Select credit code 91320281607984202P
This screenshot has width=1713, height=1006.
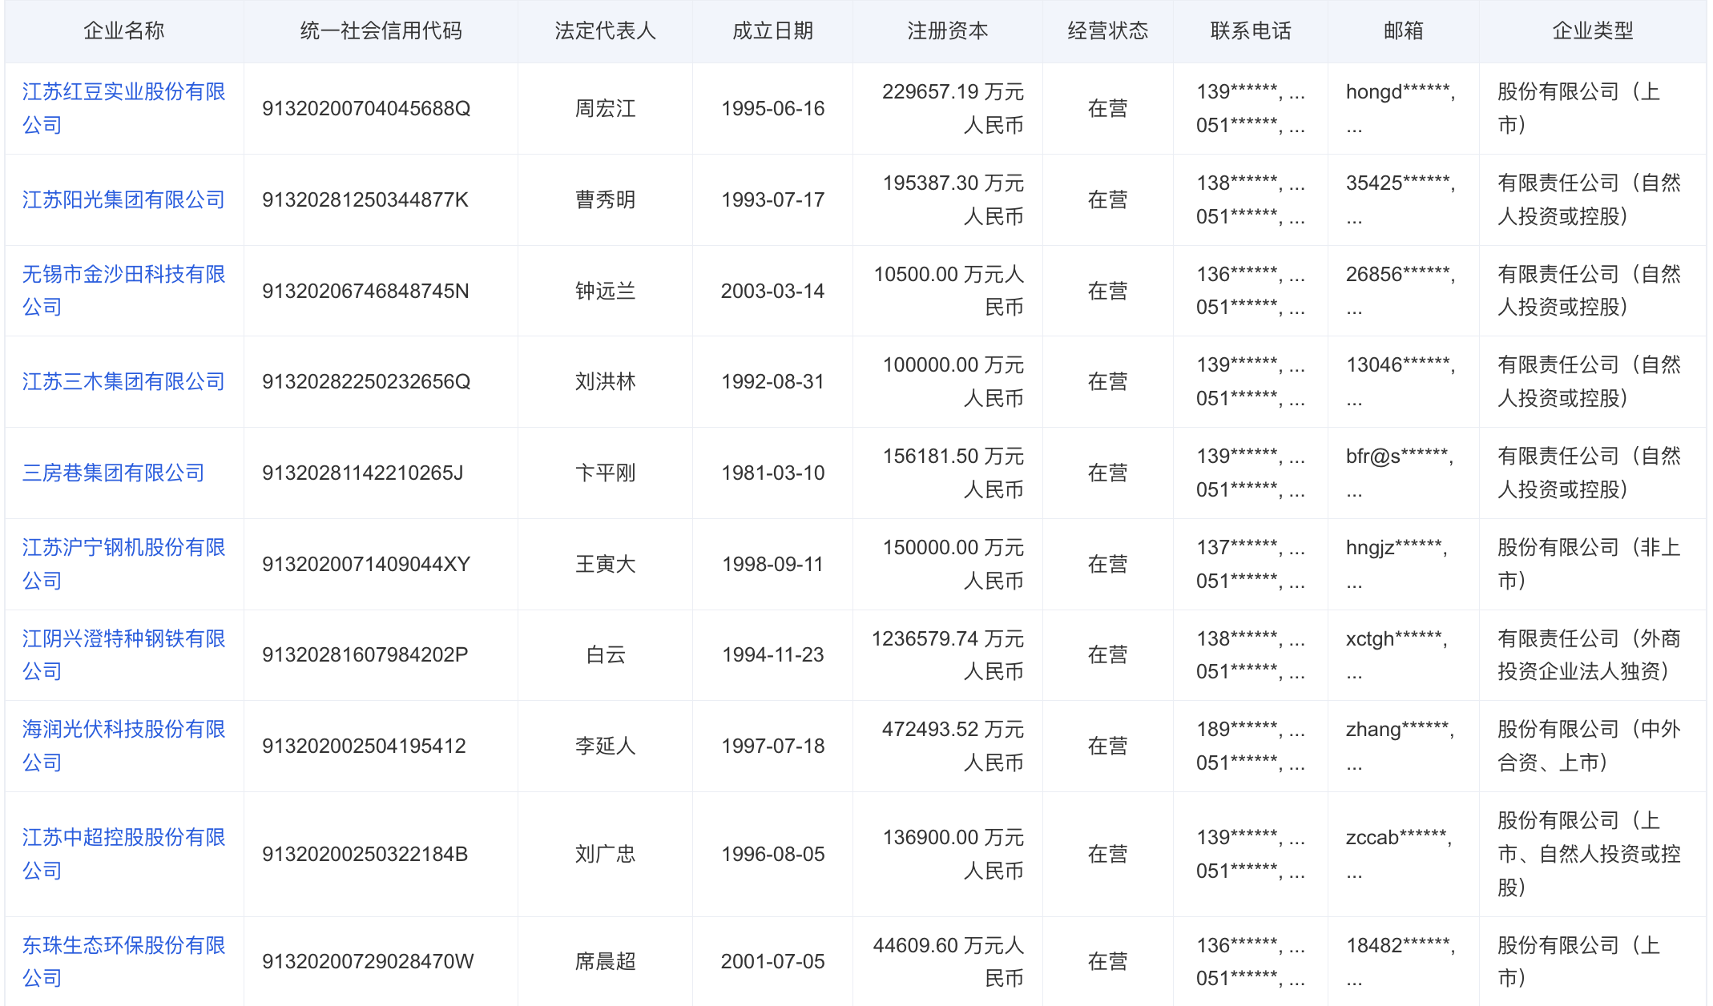365,655
